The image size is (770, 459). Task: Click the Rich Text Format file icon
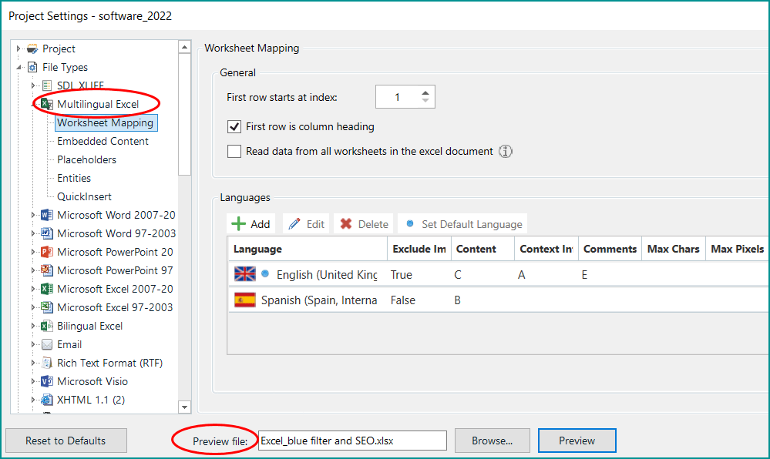(x=47, y=363)
